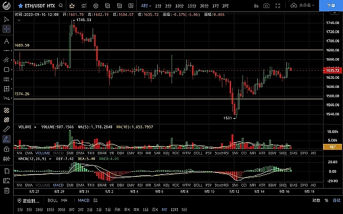Toggle the 自动 auto scale option

tap(337, 200)
